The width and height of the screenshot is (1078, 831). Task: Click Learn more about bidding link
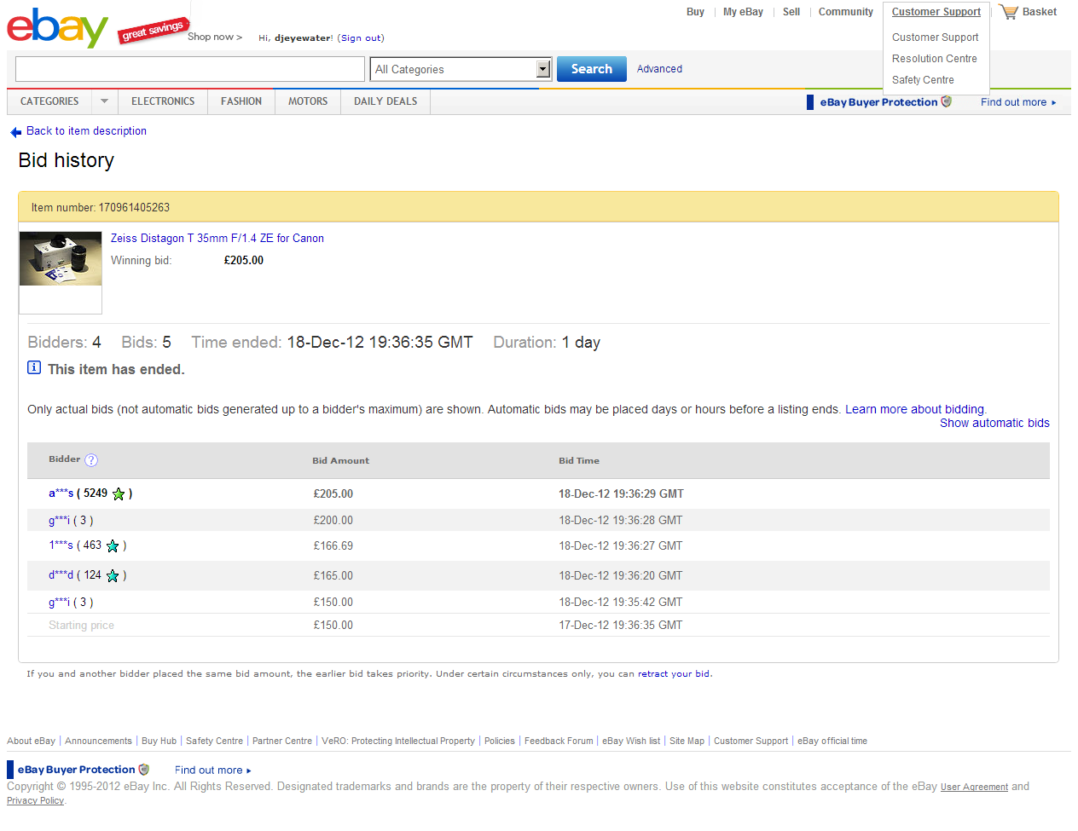coord(914,410)
